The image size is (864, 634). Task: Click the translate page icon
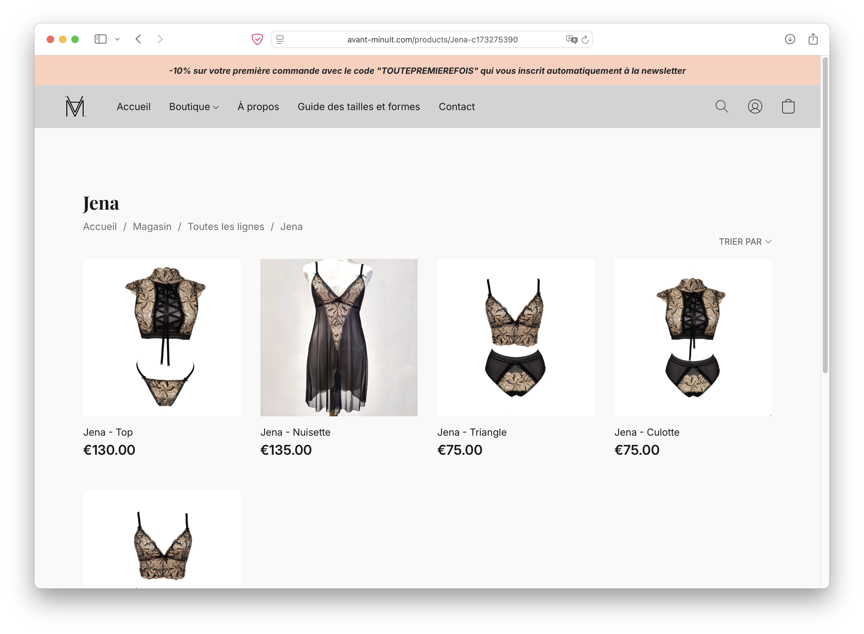pos(571,39)
